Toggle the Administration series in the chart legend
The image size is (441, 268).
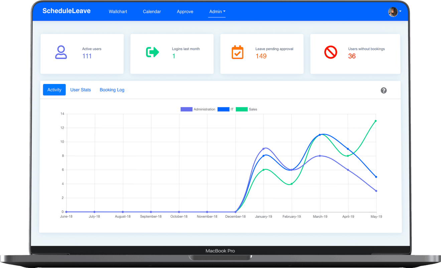click(198, 109)
